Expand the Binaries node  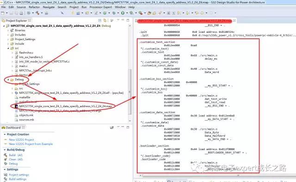coord(8,30)
